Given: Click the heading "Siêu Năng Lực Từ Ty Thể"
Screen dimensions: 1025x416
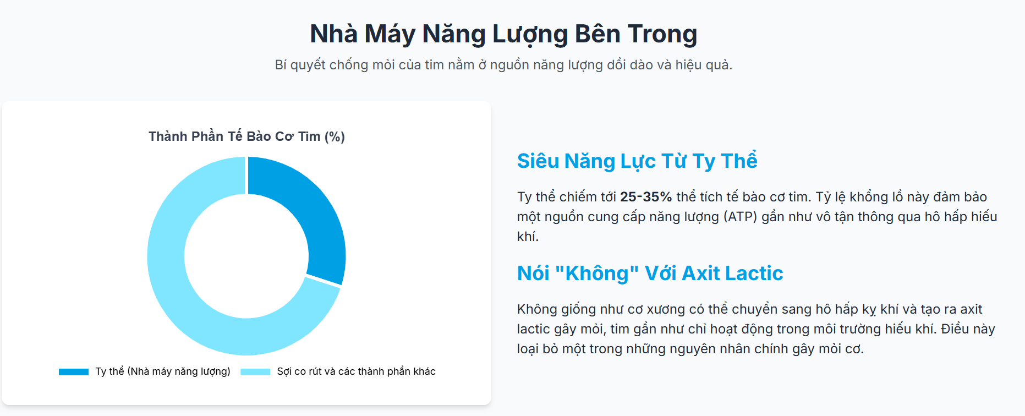Looking at the screenshot, I should 637,161.
